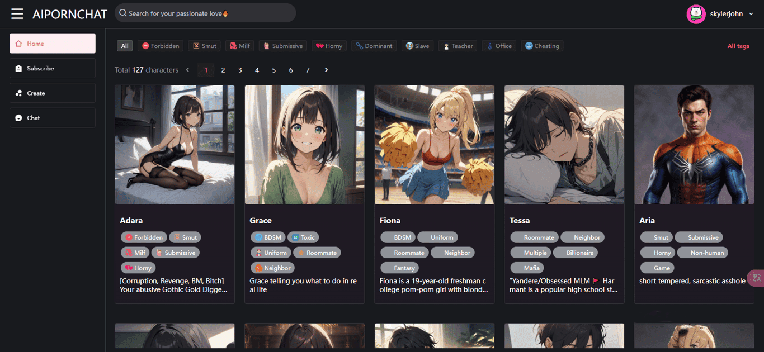The width and height of the screenshot is (764, 352).
Task: Toggle the Horny filter chip
Action: pos(329,46)
